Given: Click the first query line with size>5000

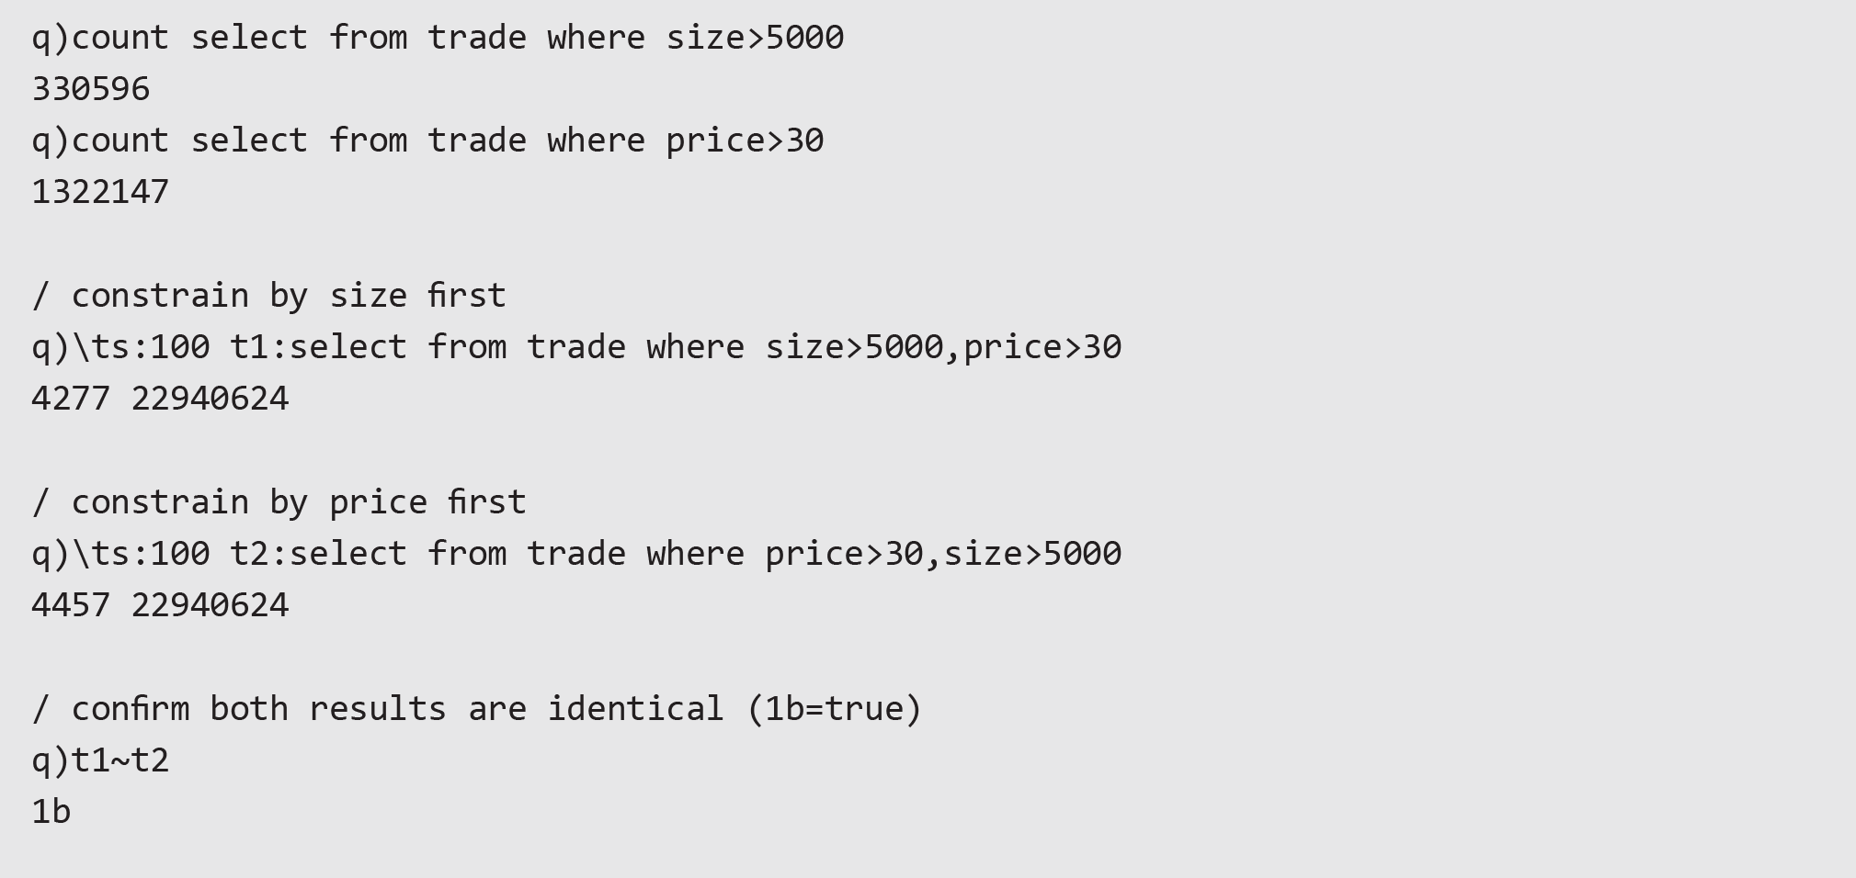Looking at the screenshot, I should 438,39.
